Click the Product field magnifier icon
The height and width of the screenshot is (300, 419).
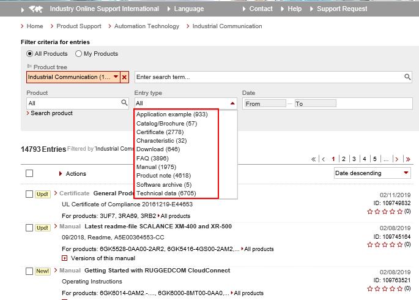coord(124,103)
